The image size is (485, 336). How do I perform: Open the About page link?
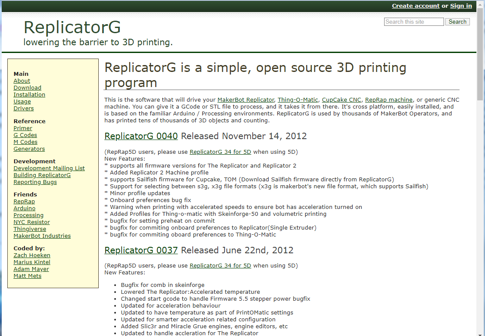click(x=22, y=81)
